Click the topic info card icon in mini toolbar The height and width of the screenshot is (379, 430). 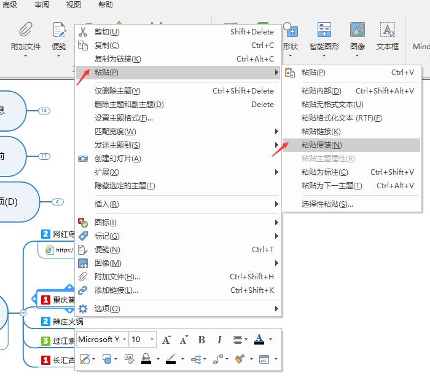click(264, 359)
